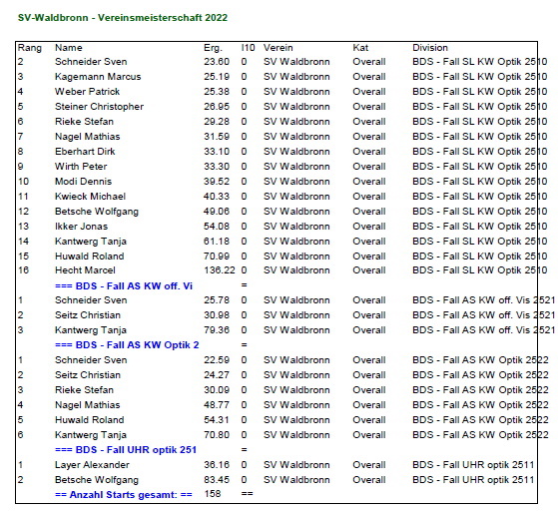This screenshot has width=558, height=514.
Task: Click the Modi Dennis result 39.52
Action: (x=217, y=182)
